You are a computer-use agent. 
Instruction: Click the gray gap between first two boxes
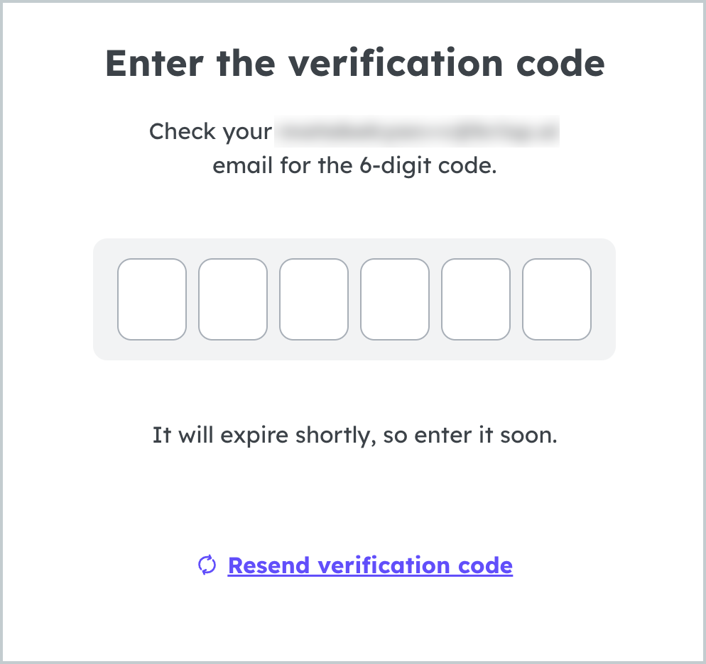[x=192, y=299]
